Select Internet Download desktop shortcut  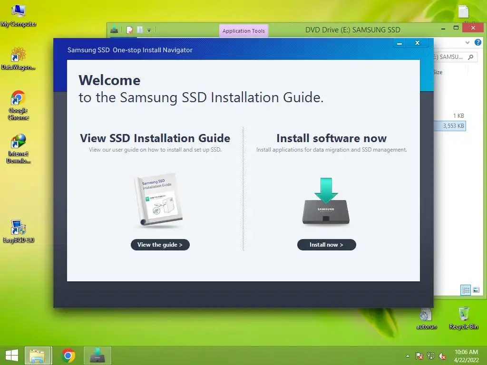[19, 148]
